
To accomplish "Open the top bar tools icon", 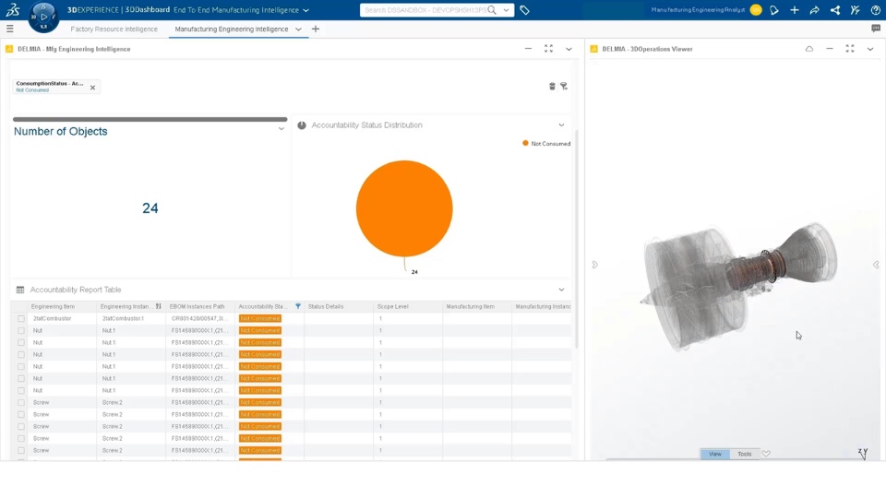I will pyautogui.click(x=855, y=10).
